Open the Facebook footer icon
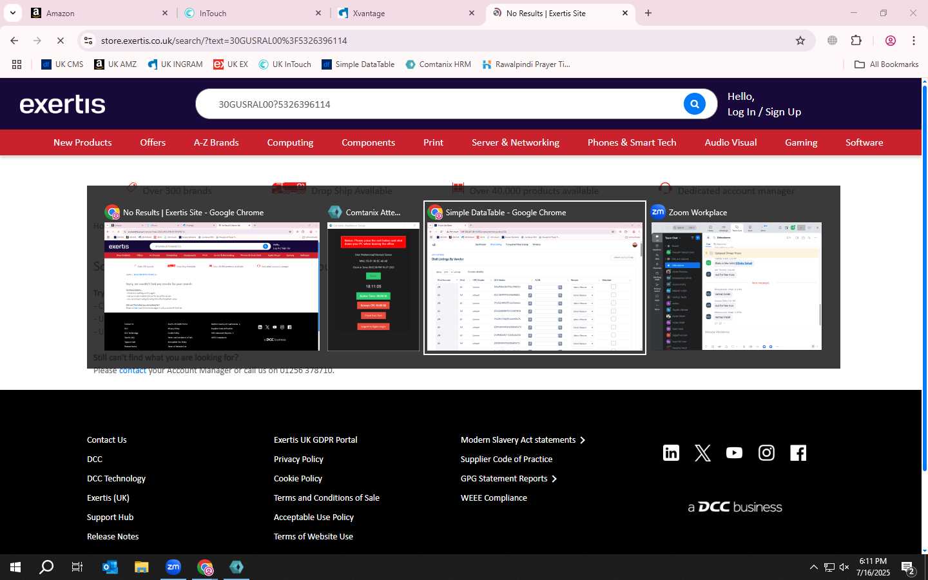 coord(798,453)
